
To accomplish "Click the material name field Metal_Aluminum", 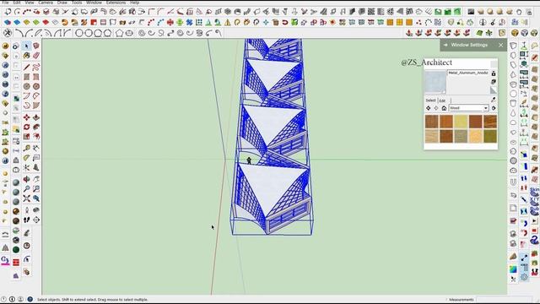I will pyautogui.click(x=467, y=73).
